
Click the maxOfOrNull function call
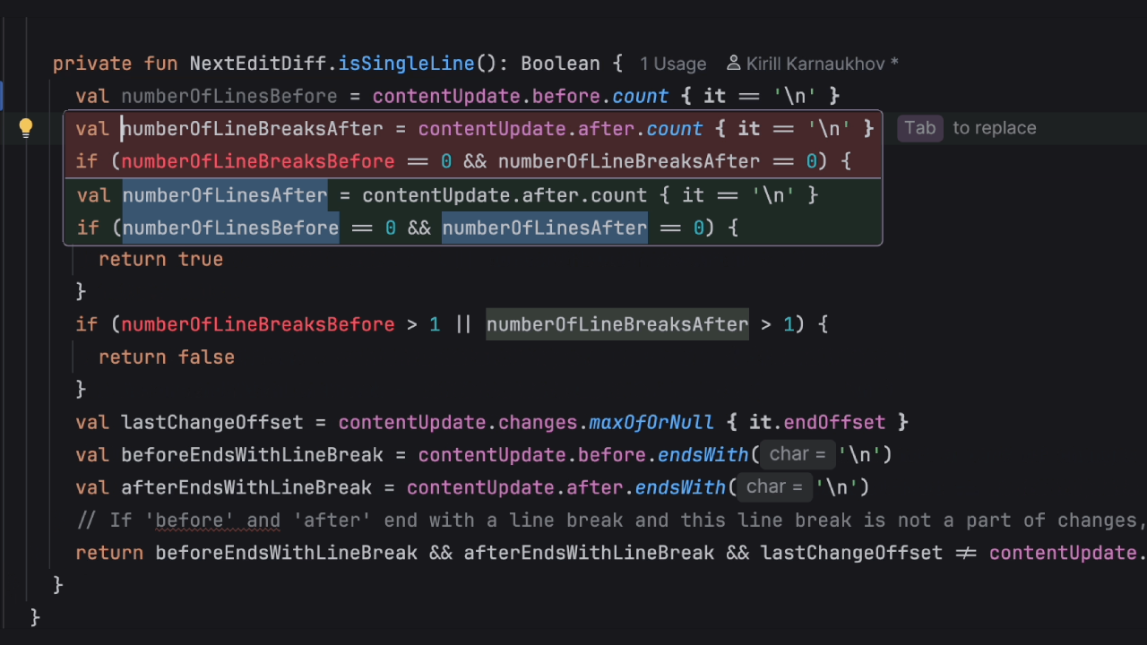tap(651, 422)
